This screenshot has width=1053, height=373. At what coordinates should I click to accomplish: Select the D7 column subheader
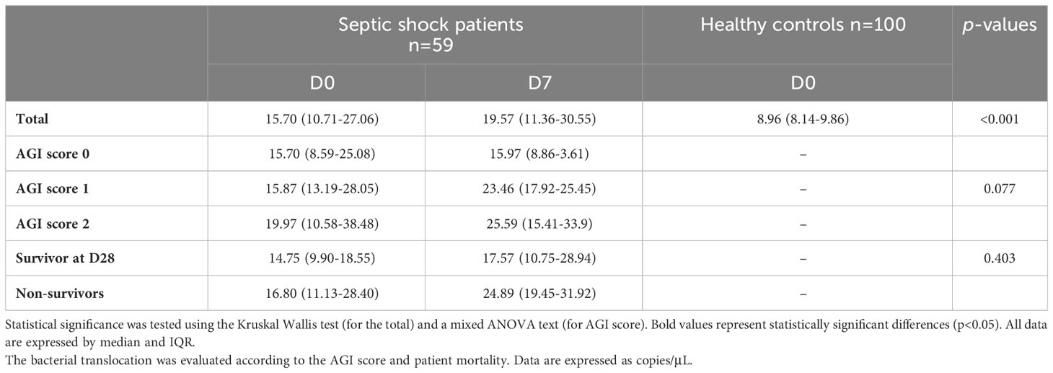click(533, 83)
